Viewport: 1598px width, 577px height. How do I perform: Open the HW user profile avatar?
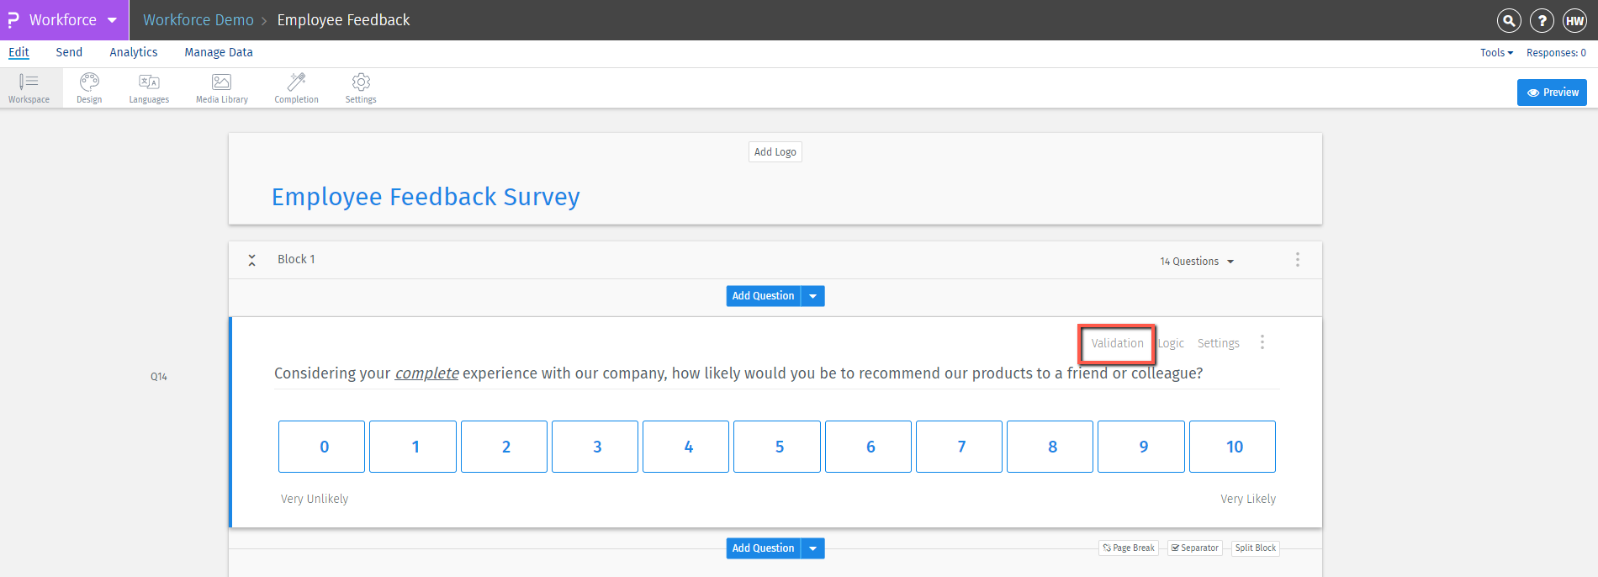pyautogui.click(x=1574, y=20)
